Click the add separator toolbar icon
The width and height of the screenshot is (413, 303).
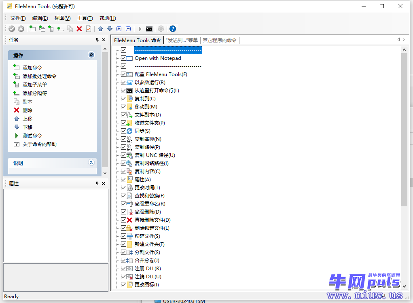60,29
